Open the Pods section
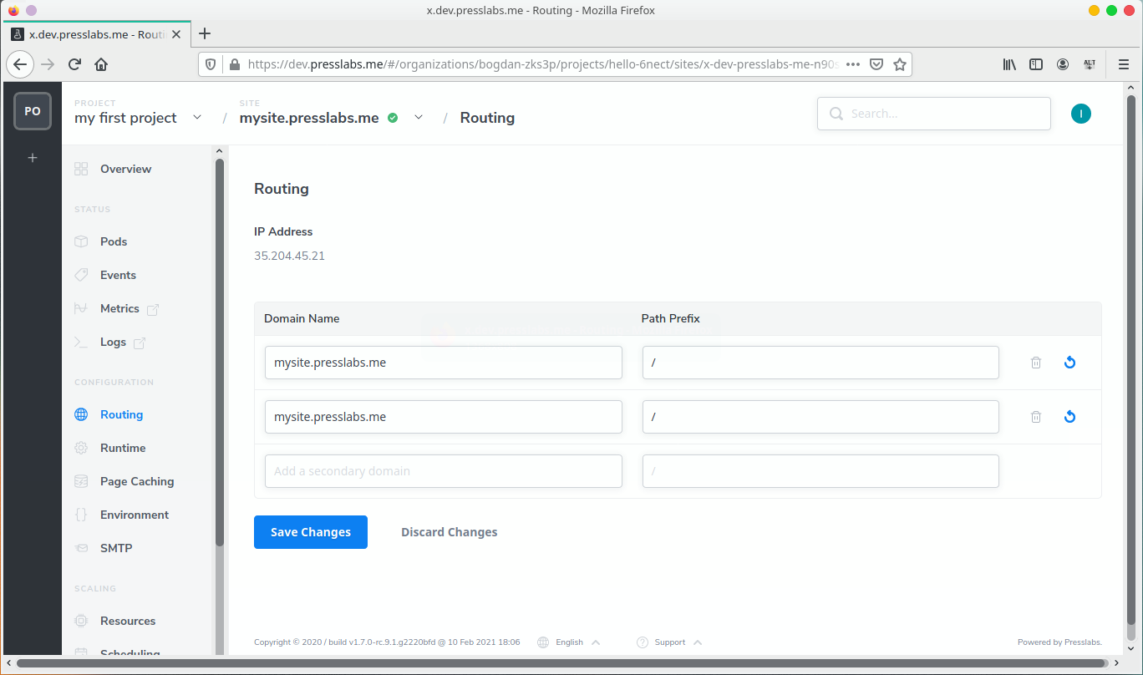This screenshot has width=1143, height=675. 114,241
